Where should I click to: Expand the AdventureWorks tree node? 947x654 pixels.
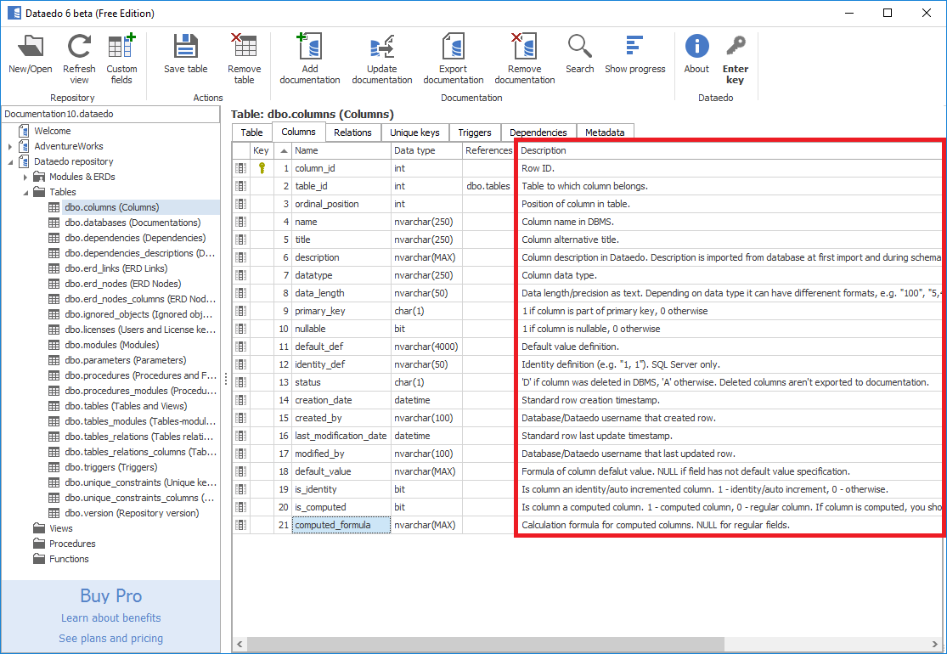click(x=10, y=147)
